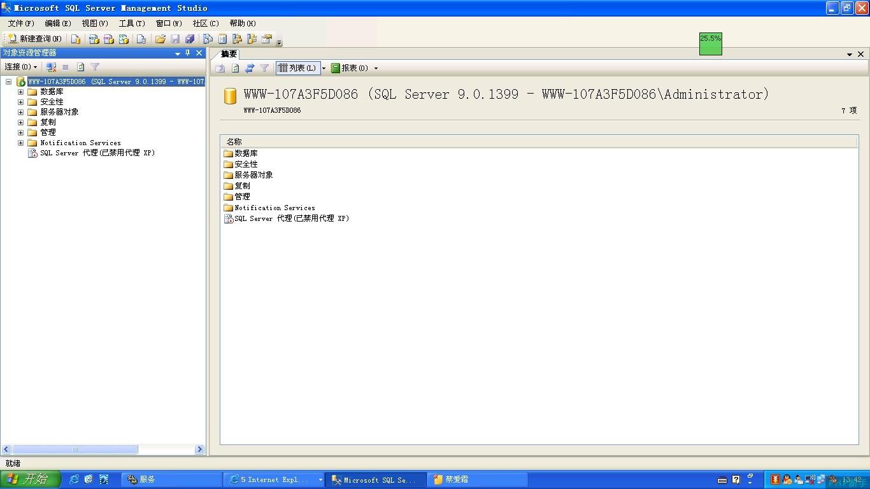Screen dimensions: 870x489
Task: Open active files dropdown in Summary pane
Action: pyautogui.click(x=850, y=55)
